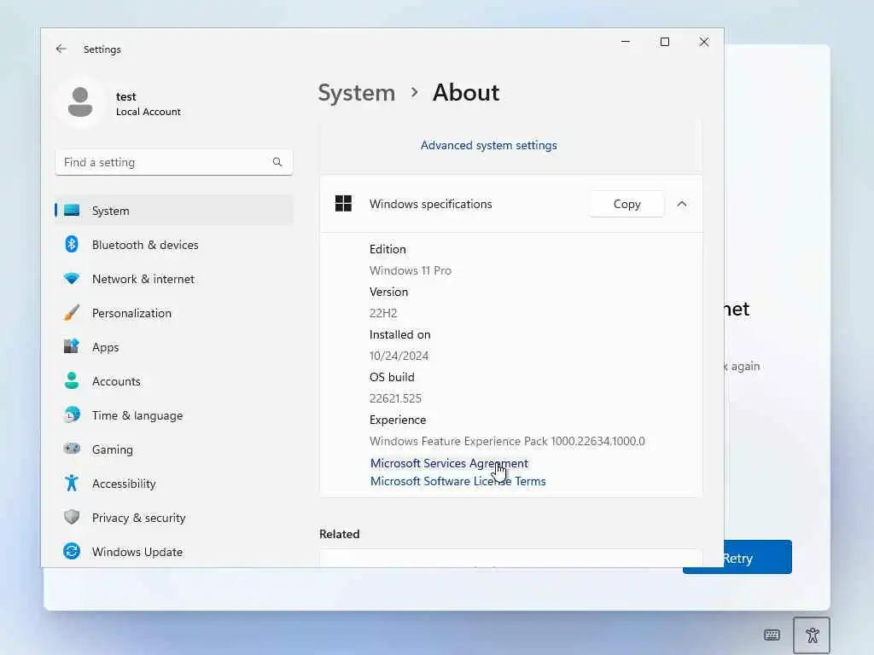874x655 pixels.
Task: Collapse the Windows specifications section
Action: tap(682, 204)
